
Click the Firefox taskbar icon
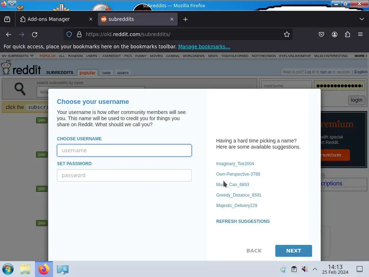(x=44, y=269)
